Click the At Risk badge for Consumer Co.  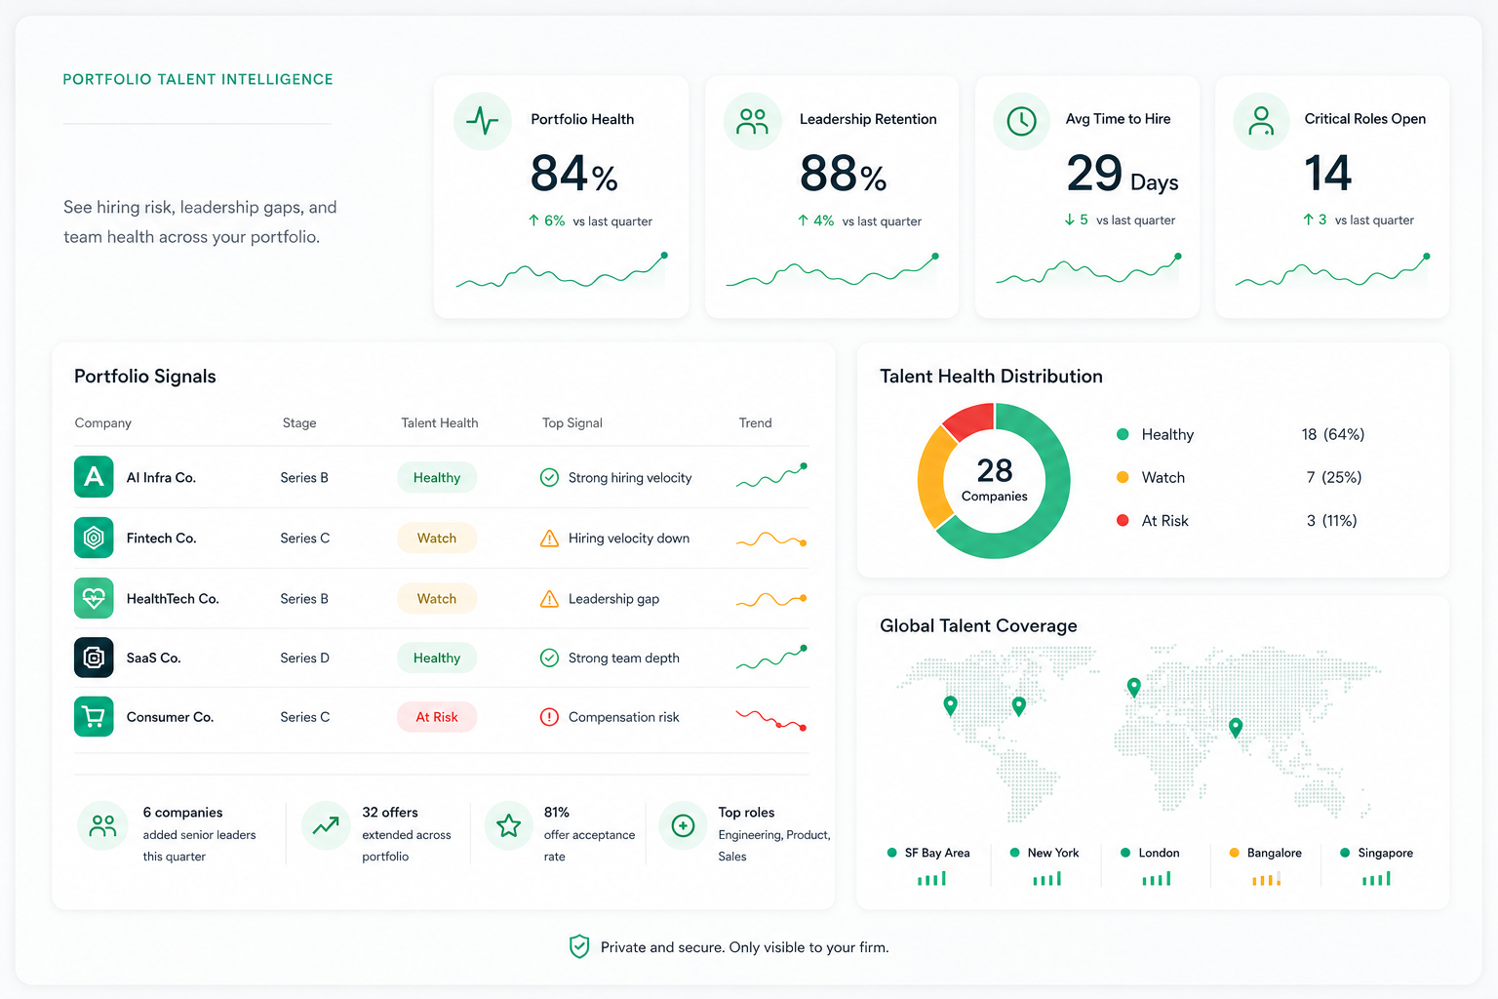click(437, 717)
